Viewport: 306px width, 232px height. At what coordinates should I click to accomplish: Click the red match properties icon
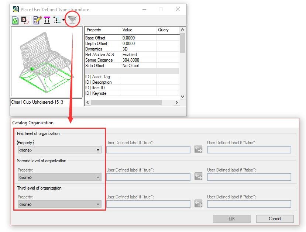(25, 20)
